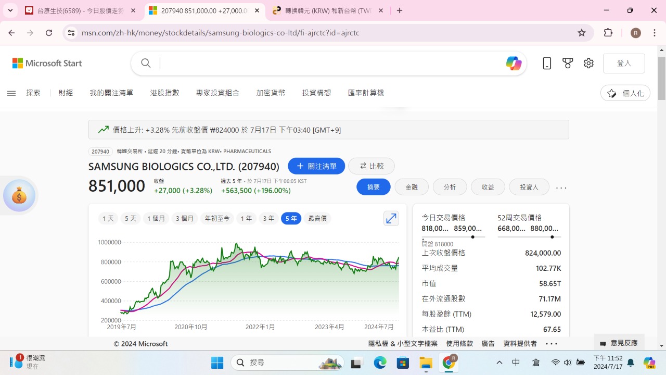Select the 最高價 chart option
Screen dimensions: 666x375
pos(317,218)
